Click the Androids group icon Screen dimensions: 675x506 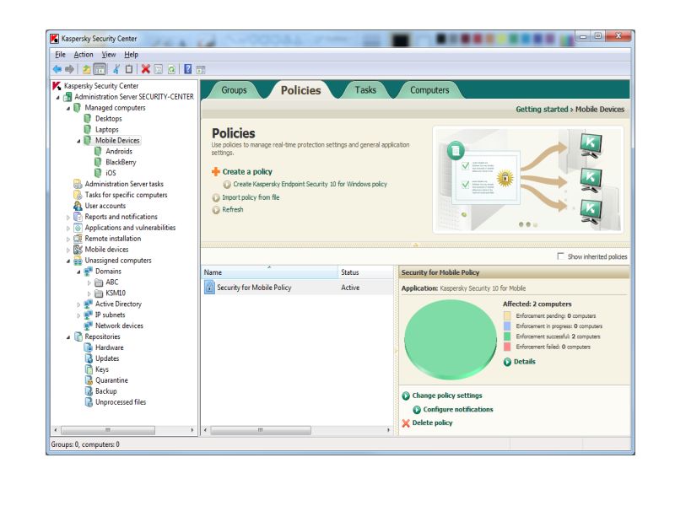pyautogui.click(x=98, y=151)
